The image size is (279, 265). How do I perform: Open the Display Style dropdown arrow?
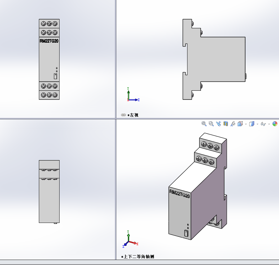click(x=257, y=124)
